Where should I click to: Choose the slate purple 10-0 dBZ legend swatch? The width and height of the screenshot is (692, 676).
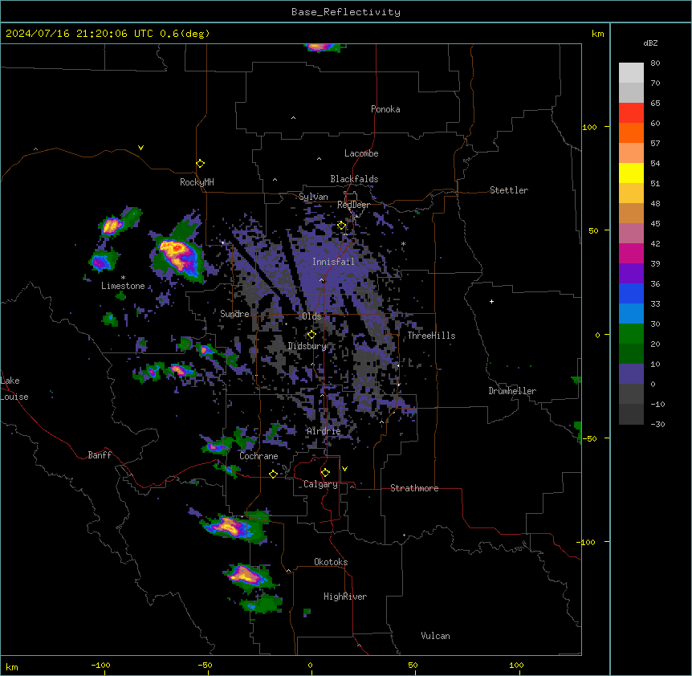coord(631,374)
